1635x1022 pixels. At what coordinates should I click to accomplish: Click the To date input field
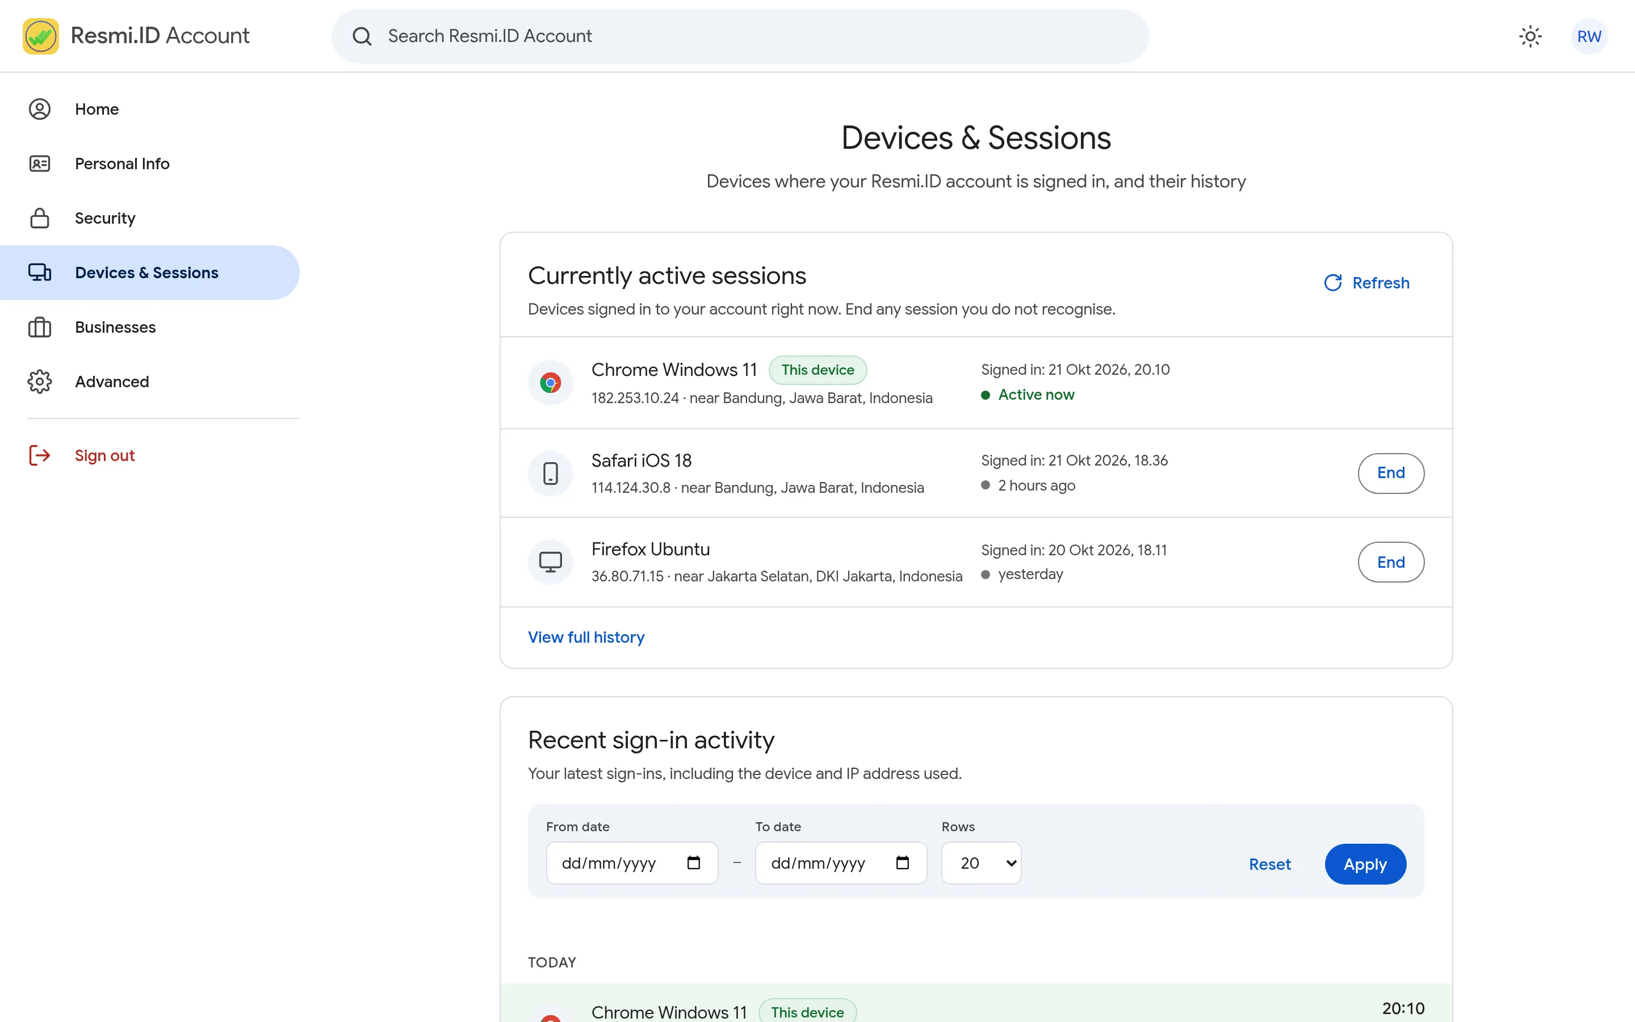pyautogui.click(x=841, y=862)
